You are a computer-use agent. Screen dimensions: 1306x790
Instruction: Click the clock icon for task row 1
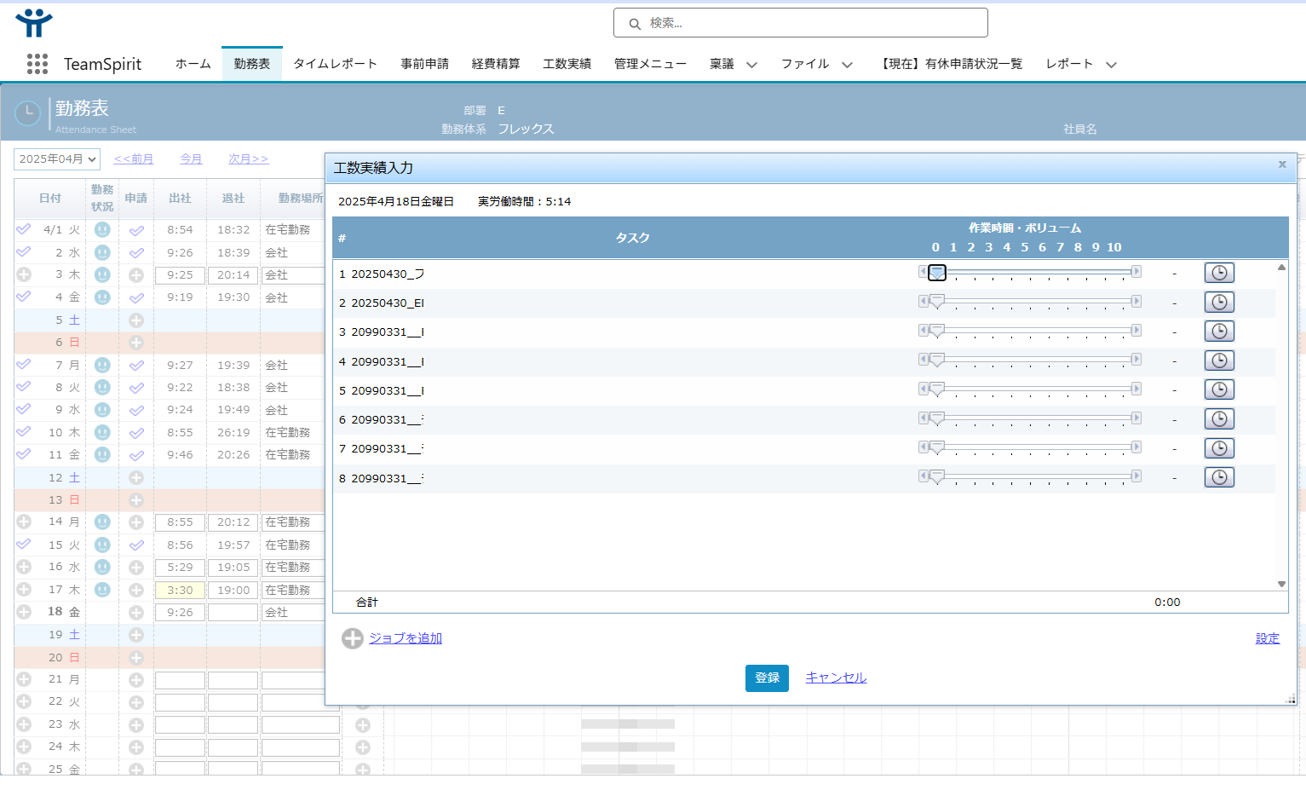pyautogui.click(x=1218, y=273)
